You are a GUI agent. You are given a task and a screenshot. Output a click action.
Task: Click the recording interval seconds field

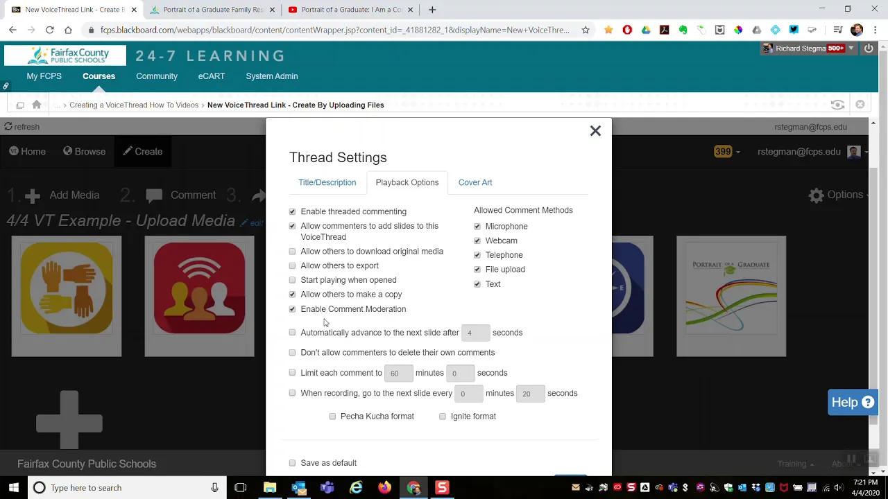click(x=530, y=394)
